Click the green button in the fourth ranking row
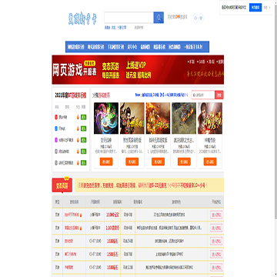277x277 pixels. pos(84,152)
